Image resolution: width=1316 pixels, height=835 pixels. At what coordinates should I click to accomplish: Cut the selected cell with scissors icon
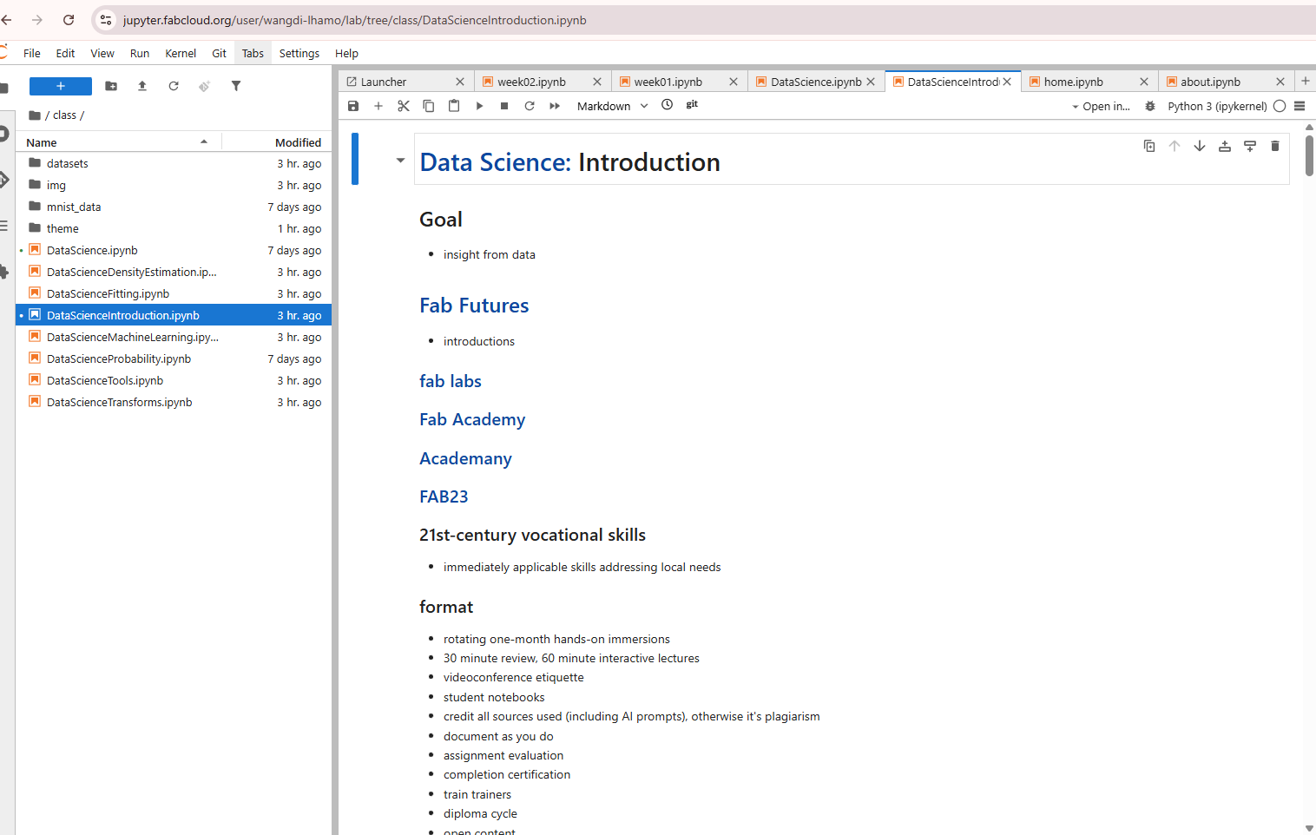tap(404, 106)
